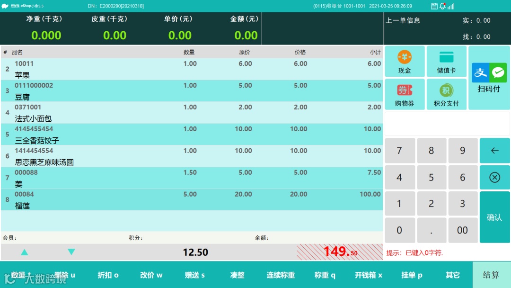Tap keypad digit 4
The image size is (511, 288).
tap(399, 177)
